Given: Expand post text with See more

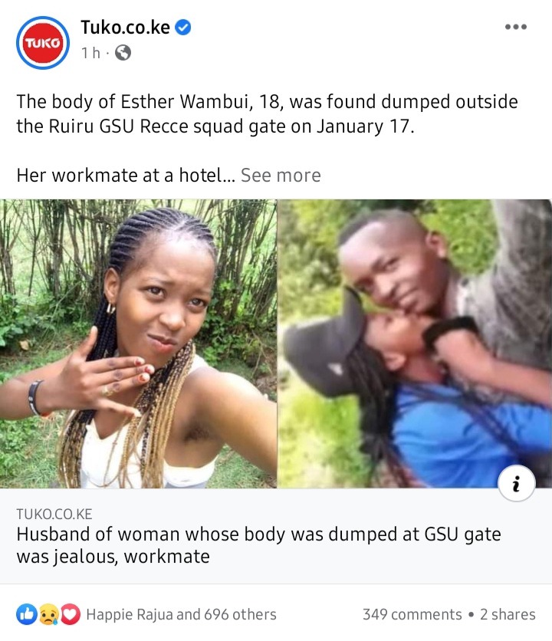Looking at the screenshot, I should click(x=281, y=175).
